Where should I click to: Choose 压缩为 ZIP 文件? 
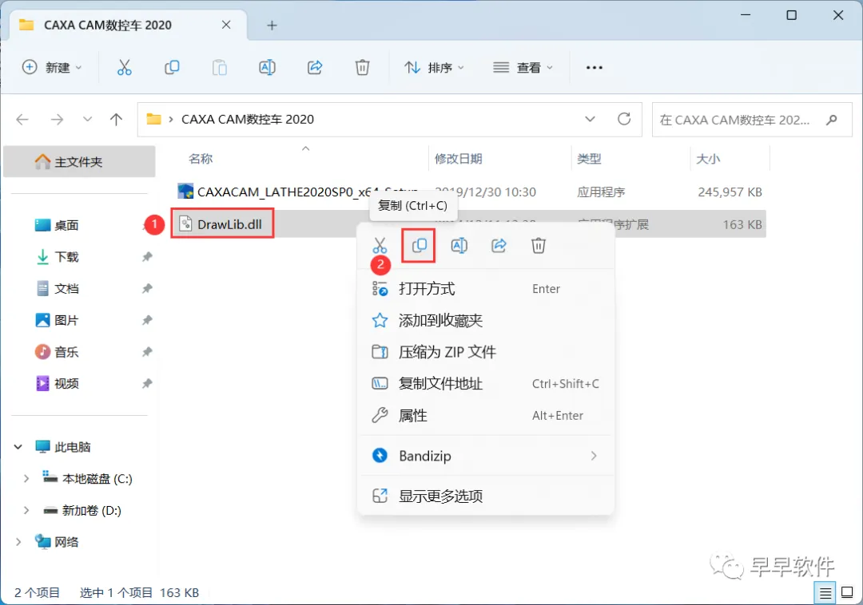pyautogui.click(x=486, y=352)
